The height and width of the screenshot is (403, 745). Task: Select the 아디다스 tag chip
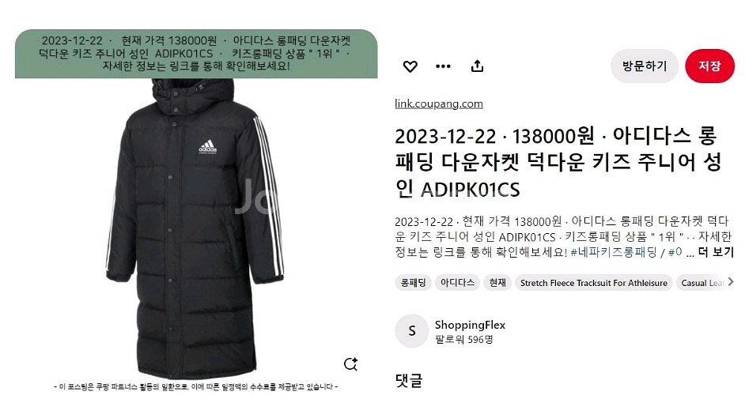click(x=457, y=283)
